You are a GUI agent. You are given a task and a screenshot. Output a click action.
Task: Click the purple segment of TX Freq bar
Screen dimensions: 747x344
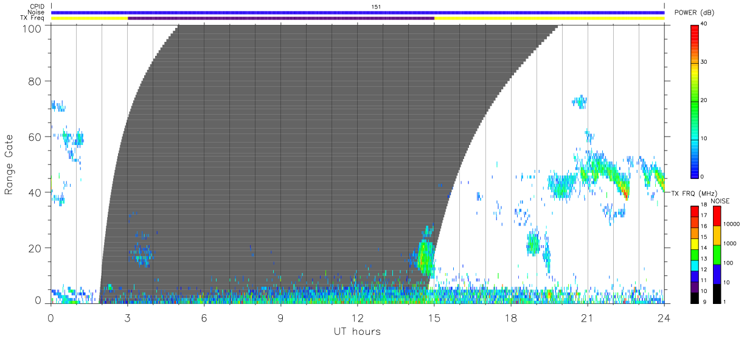(281, 18)
